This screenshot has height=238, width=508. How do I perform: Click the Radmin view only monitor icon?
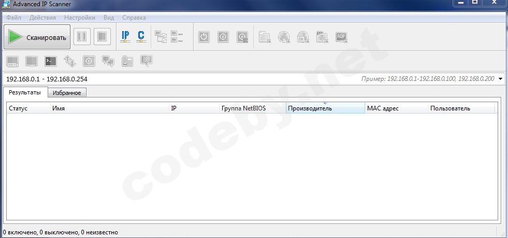click(x=32, y=61)
